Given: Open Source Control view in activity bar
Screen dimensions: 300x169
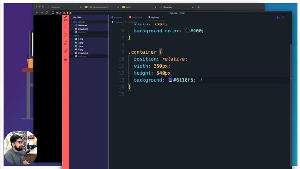Looking at the screenshot, I should [66, 35].
